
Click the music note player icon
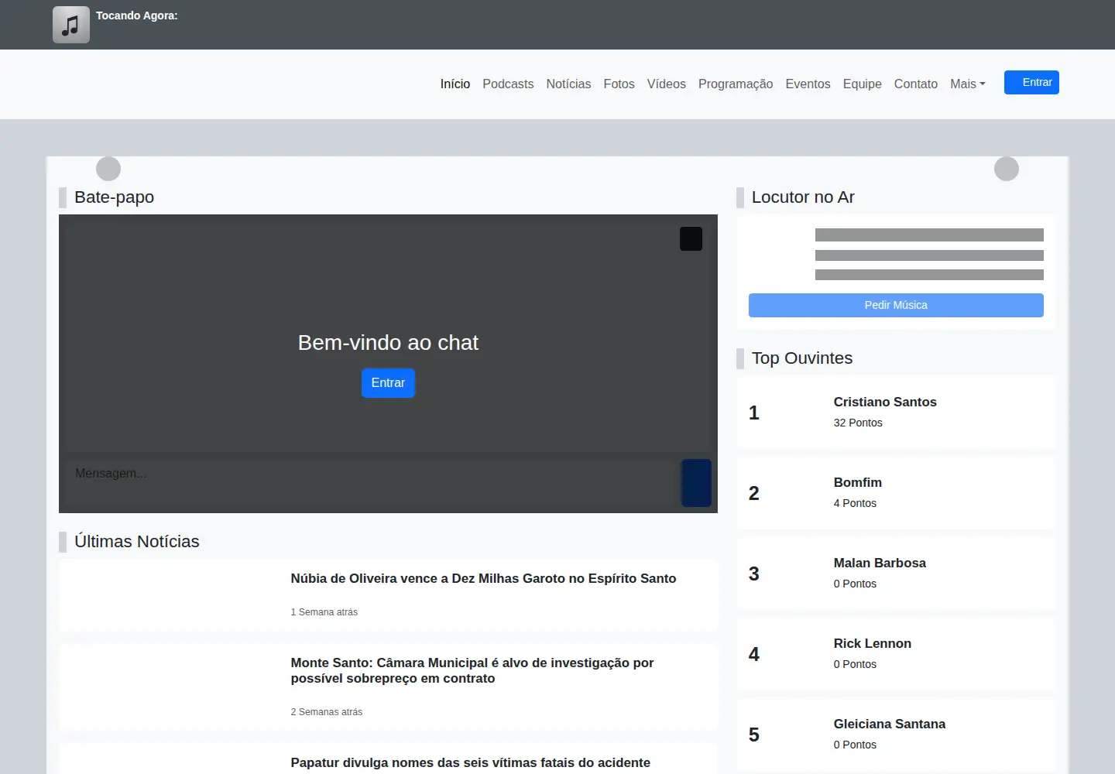click(71, 25)
